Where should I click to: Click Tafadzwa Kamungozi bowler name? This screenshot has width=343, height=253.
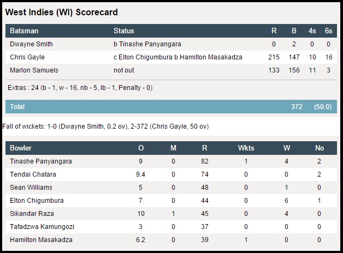(42, 227)
